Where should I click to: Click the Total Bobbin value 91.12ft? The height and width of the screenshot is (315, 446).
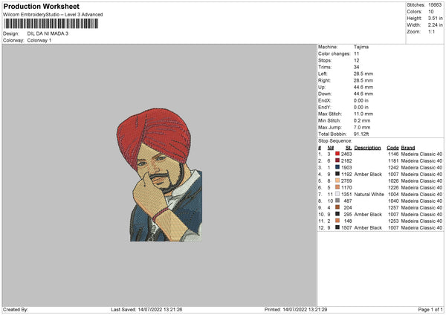361,134
